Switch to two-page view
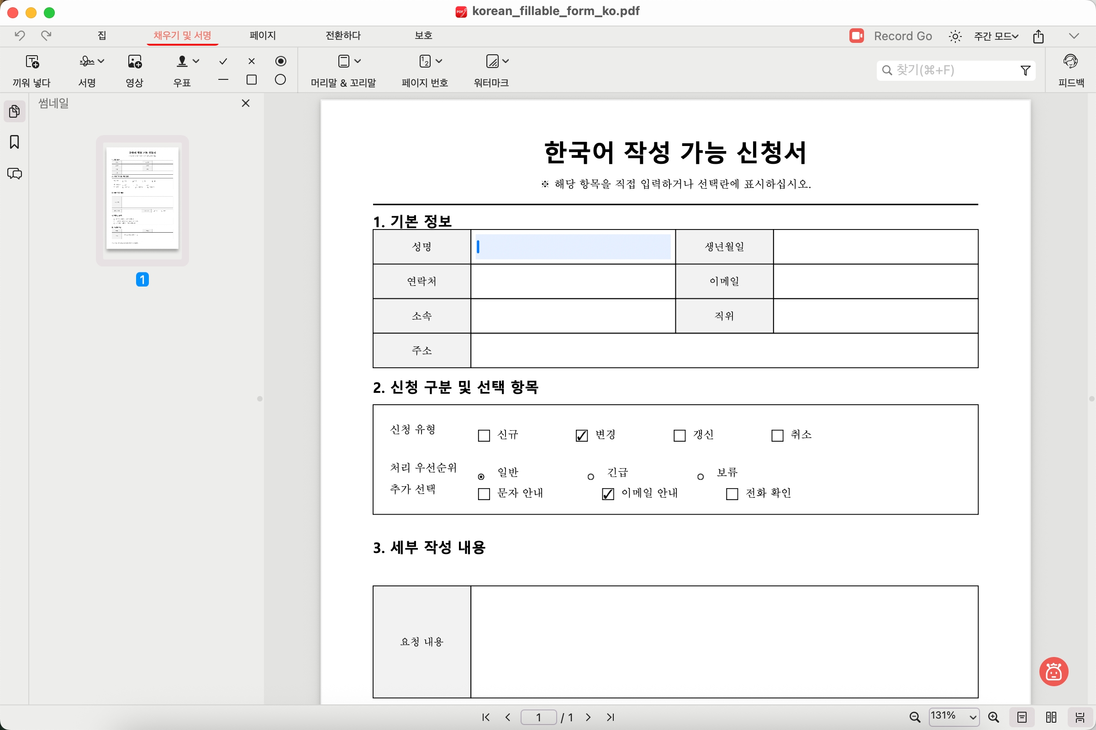Screen dimensions: 1096x730 point(1051,717)
